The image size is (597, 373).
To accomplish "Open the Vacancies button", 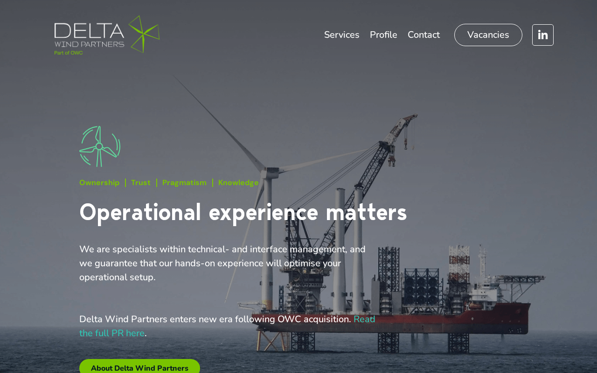I will click(x=488, y=35).
